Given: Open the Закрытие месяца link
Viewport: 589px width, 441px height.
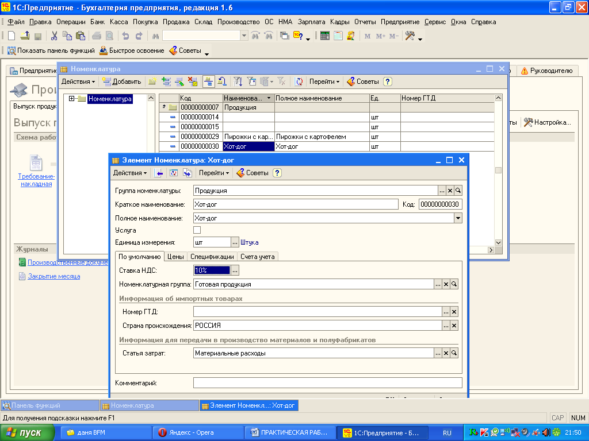Looking at the screenshot, I should pyautogui.click(x=53, y=276).
